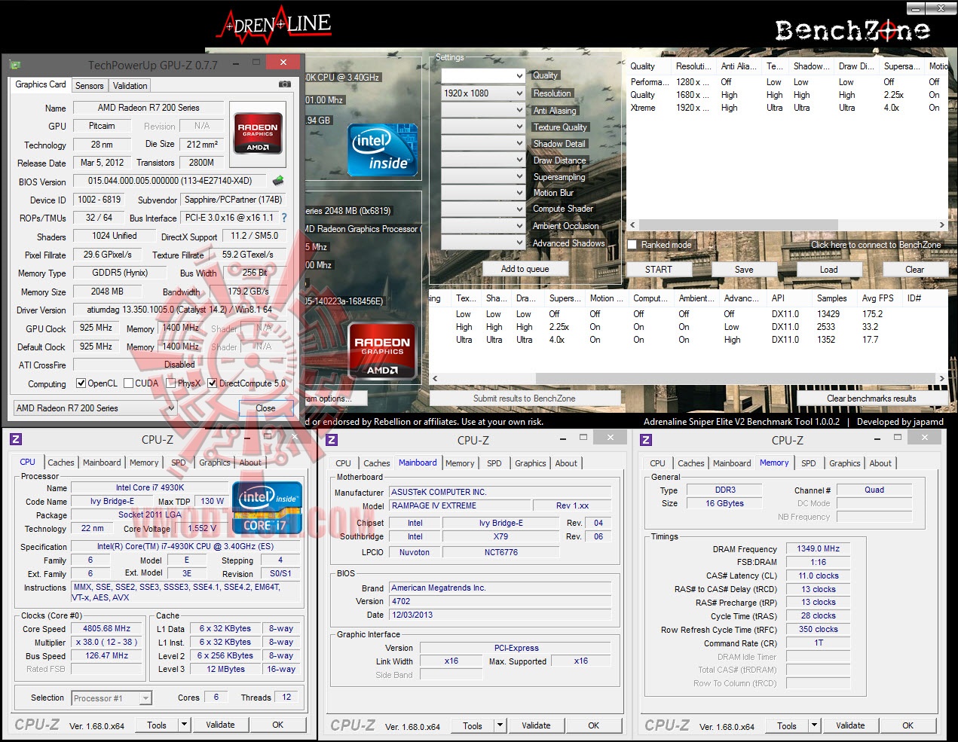Open the Graphics tab in the Memory CPU-Z window
958x742 pixels.
click(845, 463)
